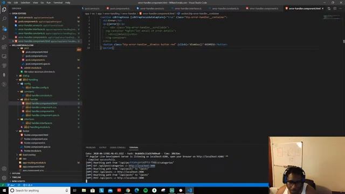
Task: Switch to the post.service.ts editor tab
Action: [92, 9]
